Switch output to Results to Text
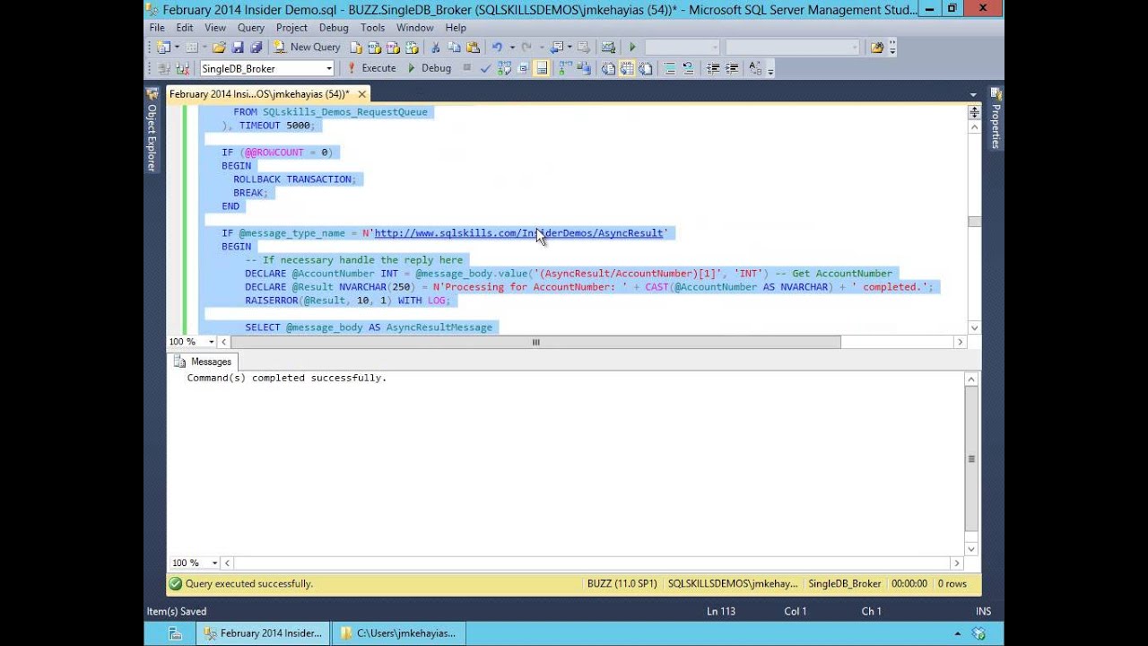Screen dimensions: 1148x646 pyautogui.click(x=608, y=68)
